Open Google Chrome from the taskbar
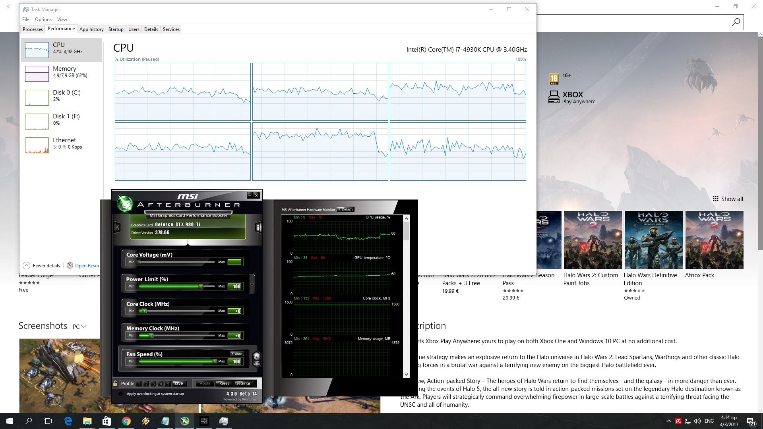Image resolution: width=763 pixels, height=429 pixels. pyautogui.click(x=126, y=421)
